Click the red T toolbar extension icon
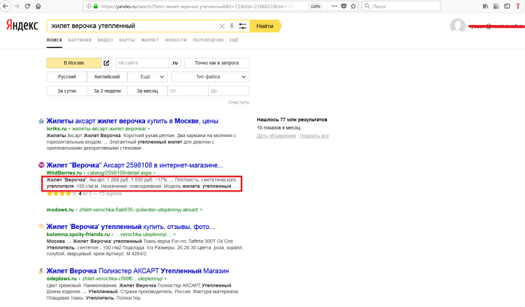Viewport: 525px width, 307px height. (x=518, y=6)
